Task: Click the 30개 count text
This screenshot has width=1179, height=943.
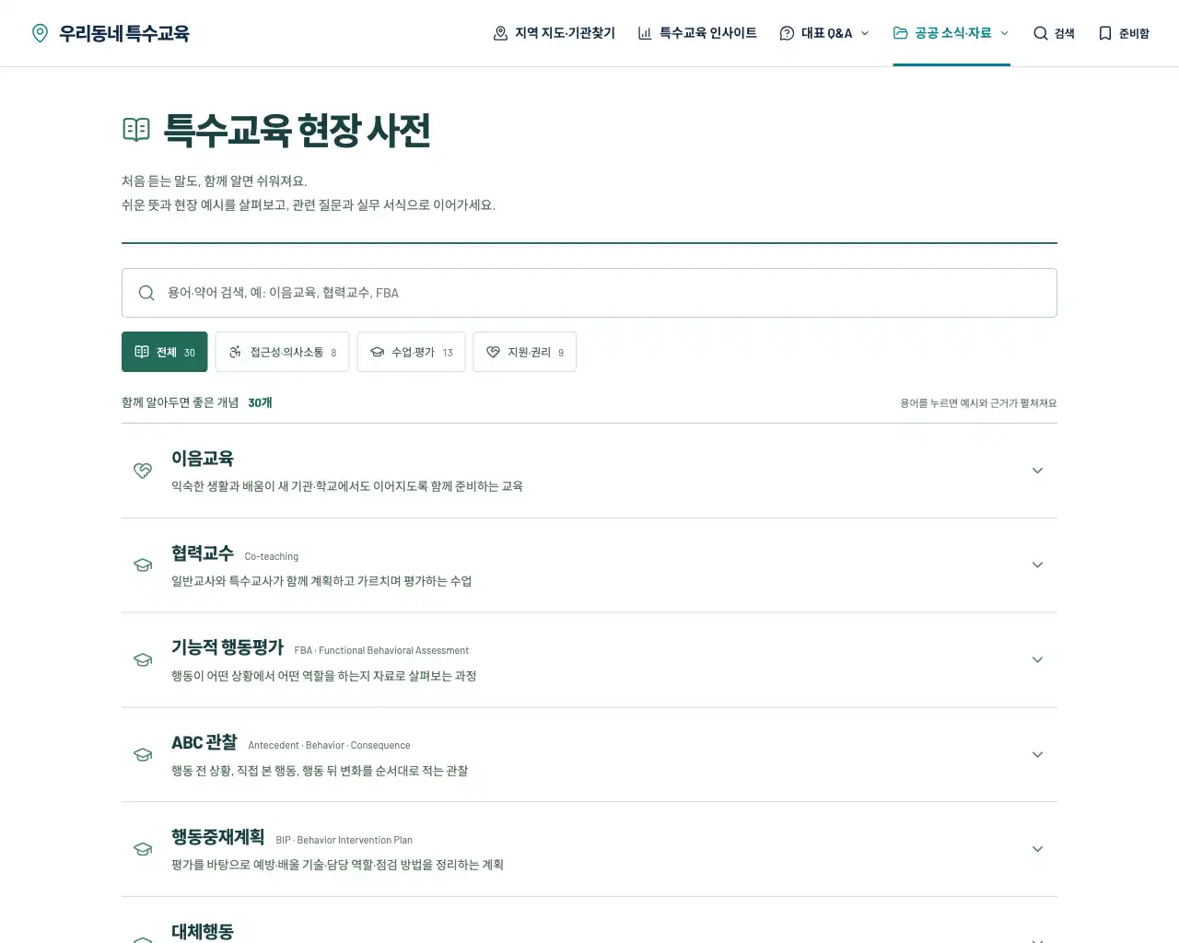Action: click(x=260, y=402)
